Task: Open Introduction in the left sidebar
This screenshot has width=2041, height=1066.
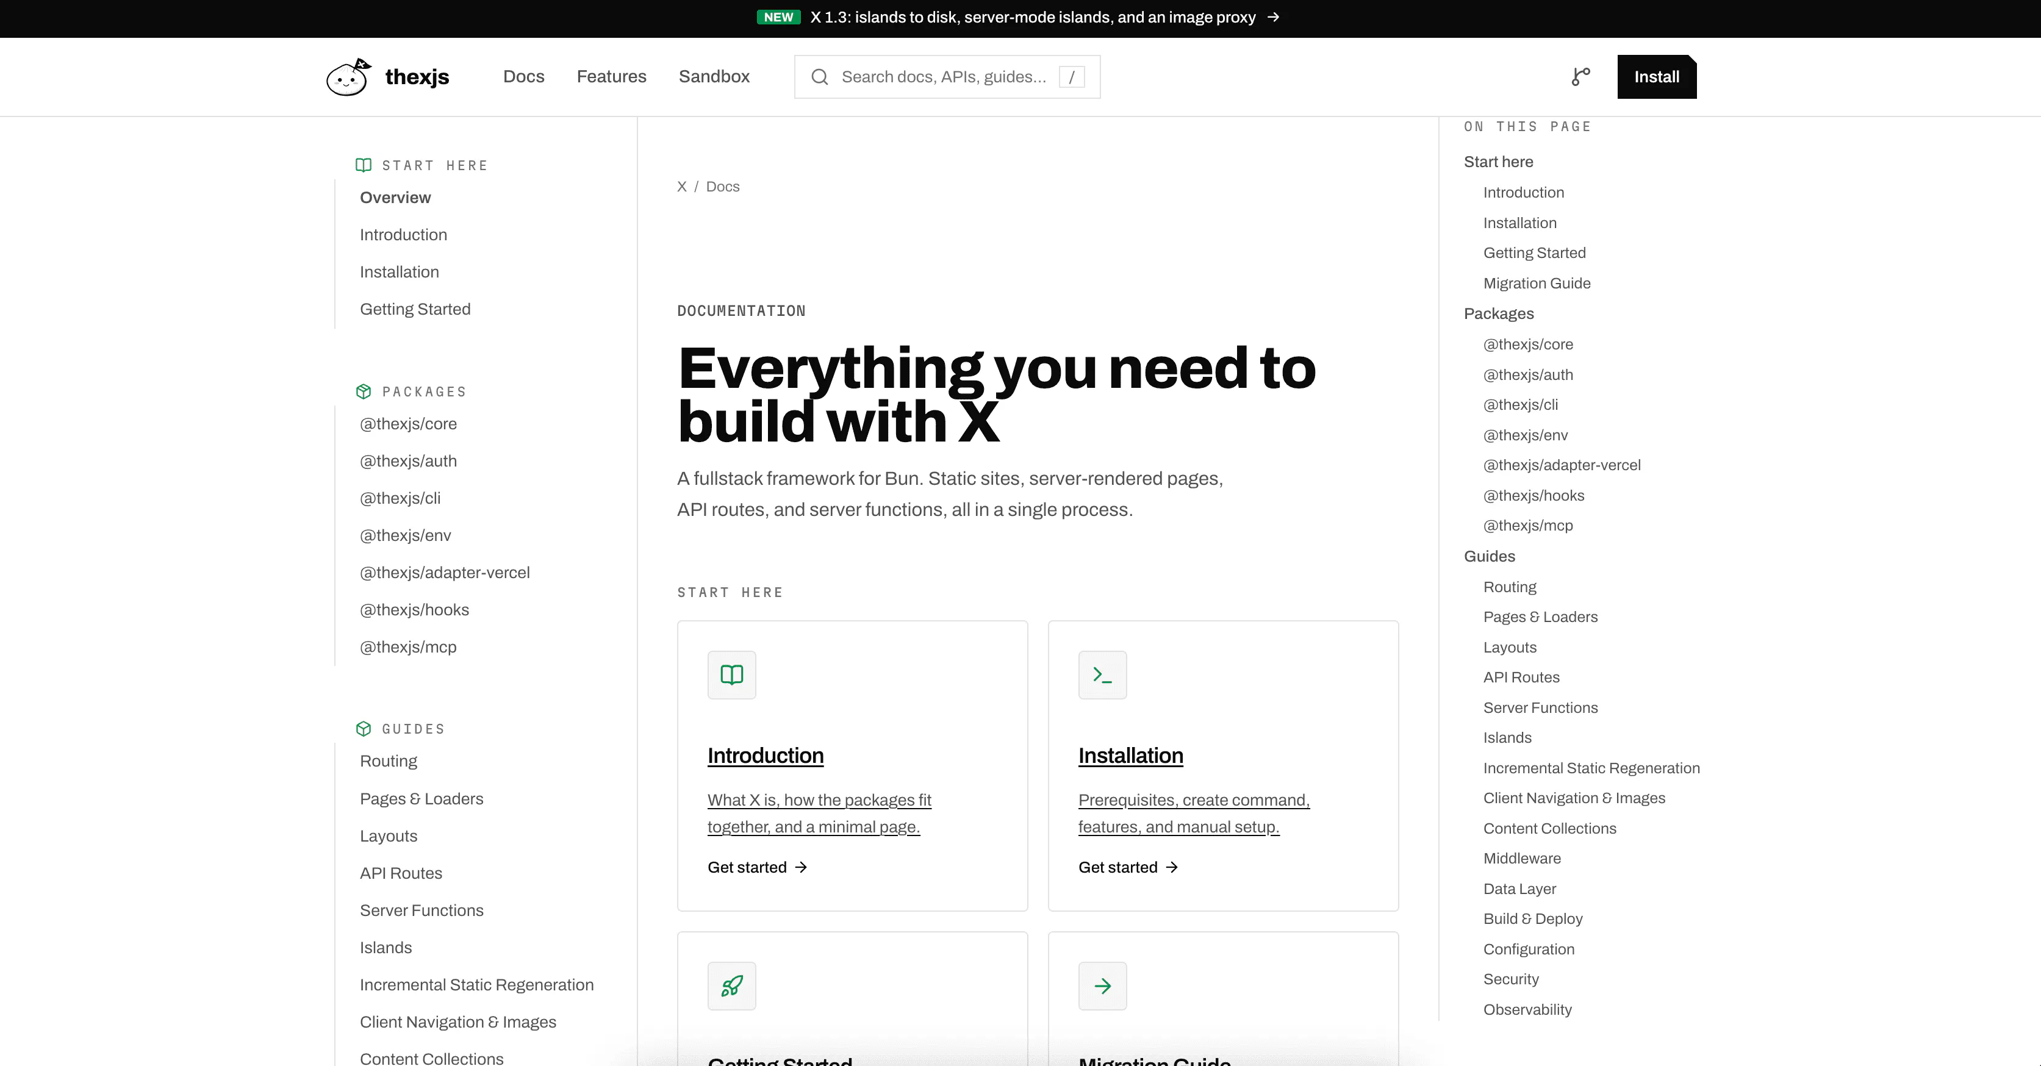Action: (x=403, y=235)
